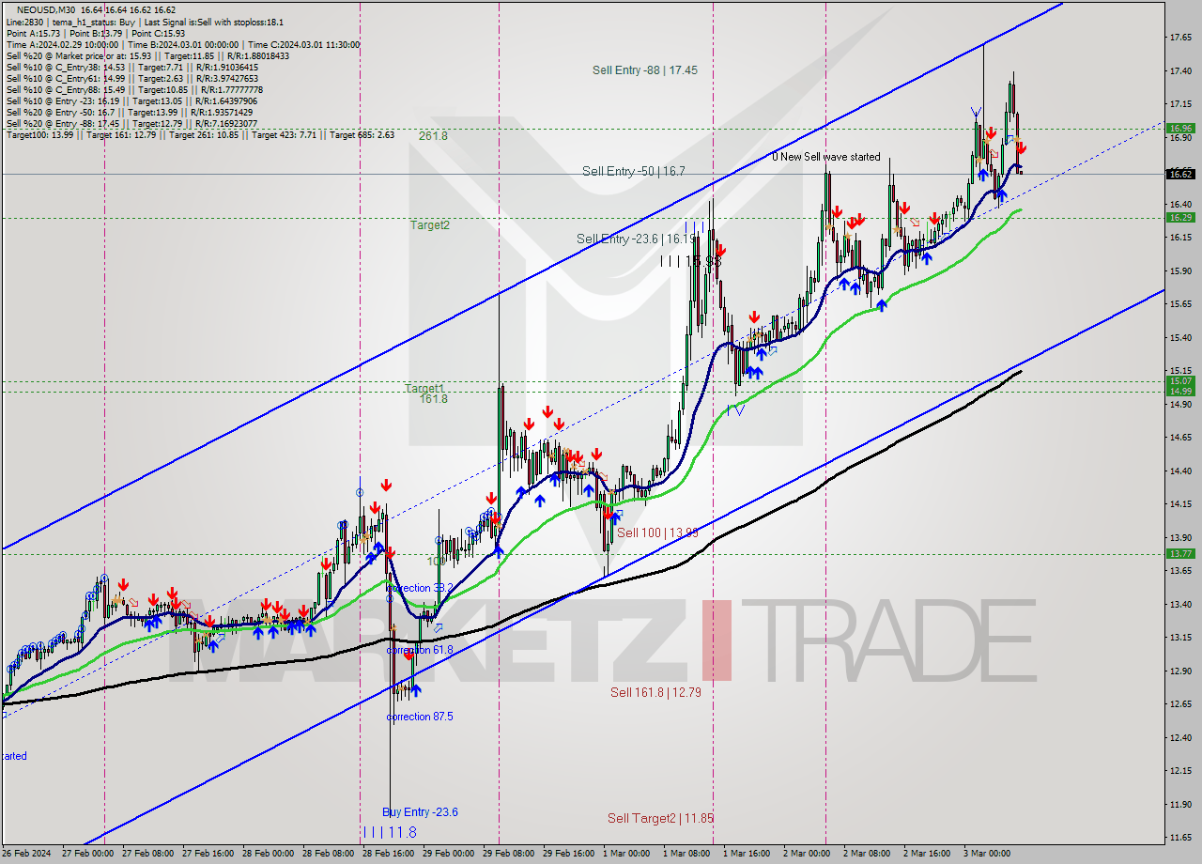
Task: Click the black 16.62 current price tag
Action: click(x=1180, y=174)
